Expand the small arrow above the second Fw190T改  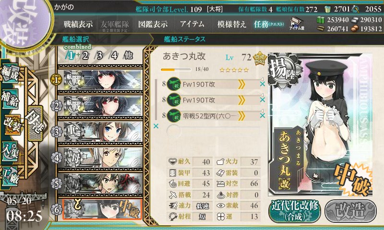click(262, 95)
